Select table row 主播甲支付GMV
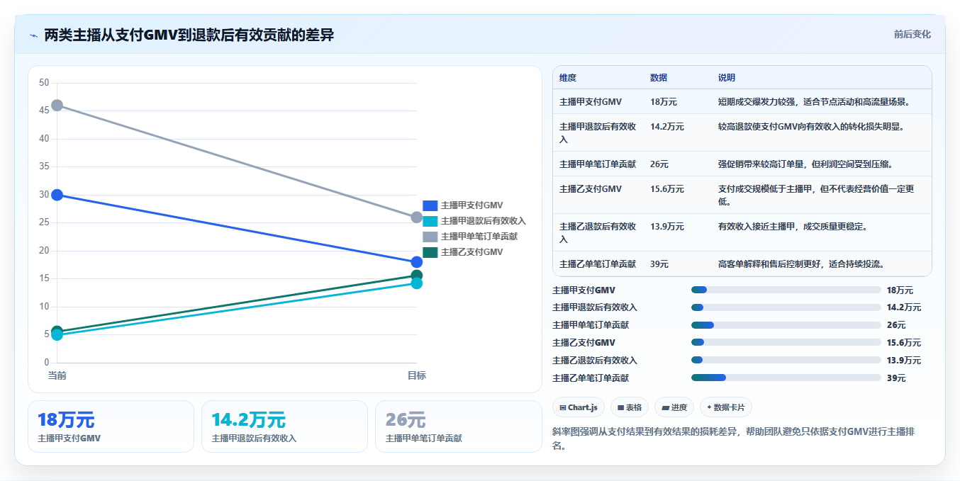The height and width of the screenshot is (481, 960). pyautogui.click(x=742, y=102)
